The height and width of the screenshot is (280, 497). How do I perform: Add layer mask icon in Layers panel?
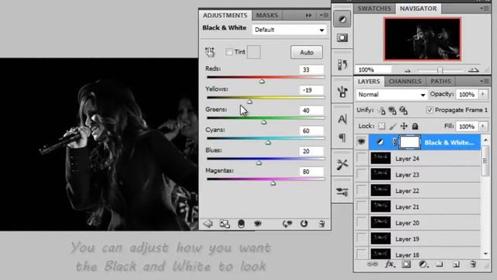tap(406, 264)
